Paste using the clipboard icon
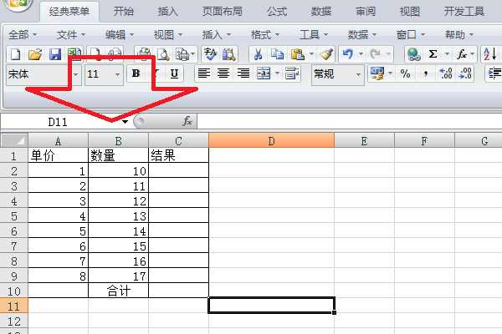This screenshot has height=334, width=502. click(297, 54)
